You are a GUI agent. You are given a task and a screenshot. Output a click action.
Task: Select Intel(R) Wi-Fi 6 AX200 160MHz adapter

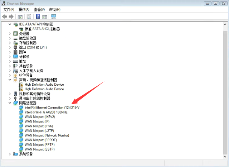pos(46,112)
